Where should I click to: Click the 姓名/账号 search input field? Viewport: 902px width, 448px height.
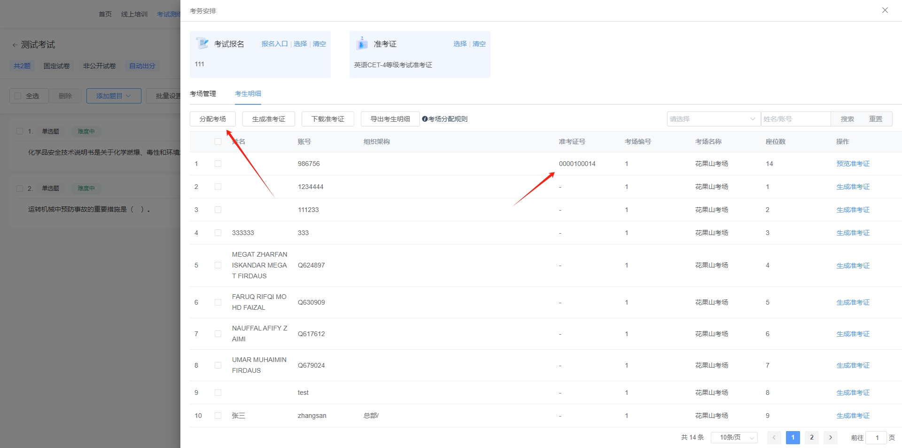click(795, 119)
